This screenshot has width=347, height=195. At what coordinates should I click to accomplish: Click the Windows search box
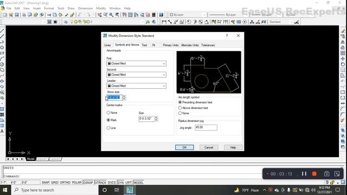coord(55,190)
